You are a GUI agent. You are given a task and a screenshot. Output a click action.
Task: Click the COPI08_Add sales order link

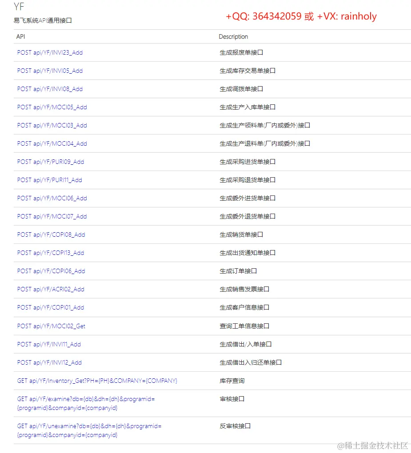(51, 234)
